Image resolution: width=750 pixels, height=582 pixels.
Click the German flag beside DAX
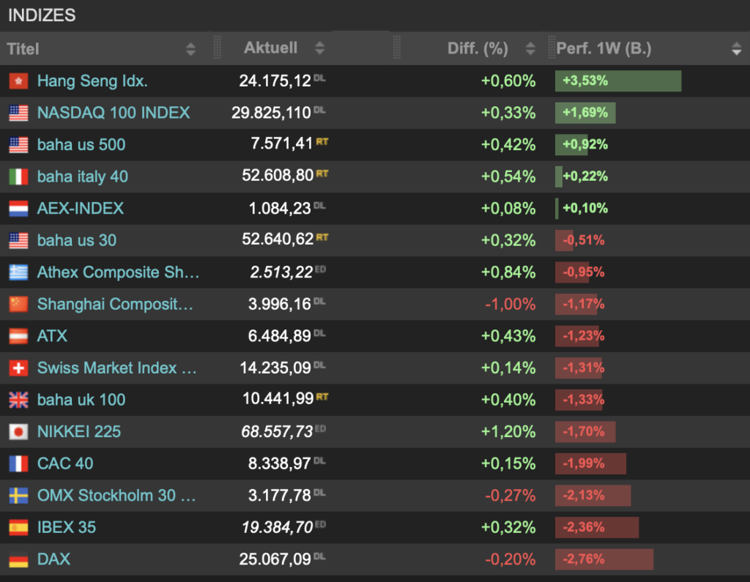coord(18,559)
